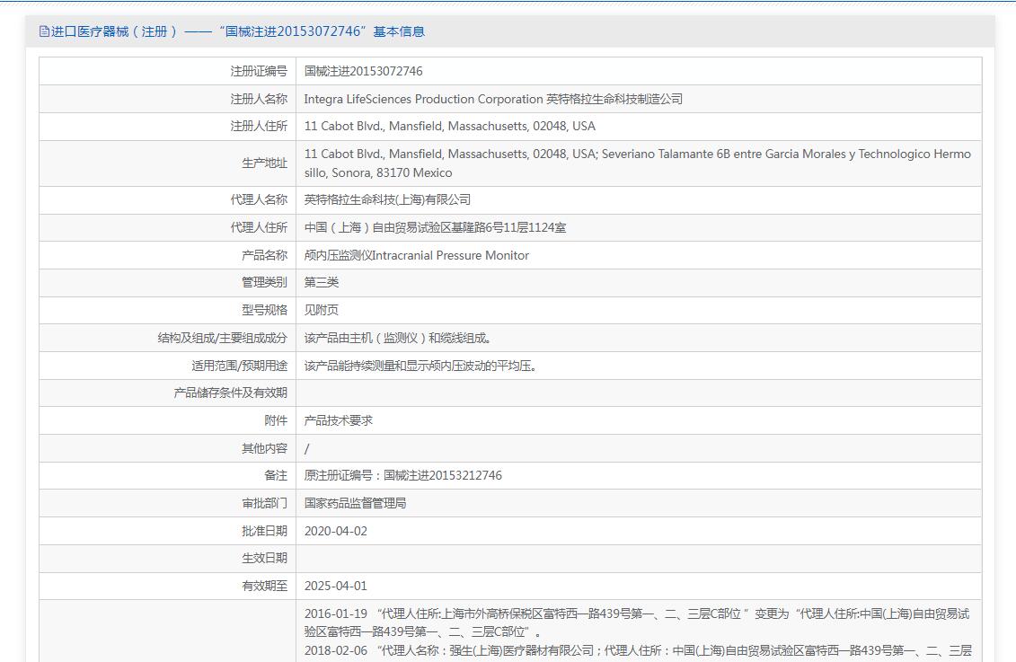
Task: Select the 注册人住所 label cell
Action: (259, 126)
